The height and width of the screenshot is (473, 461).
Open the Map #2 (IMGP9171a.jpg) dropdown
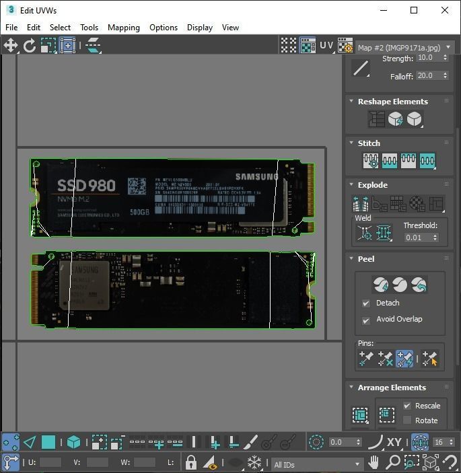[405, 47]
